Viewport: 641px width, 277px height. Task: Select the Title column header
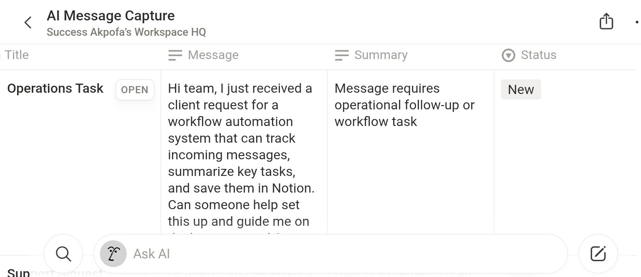[x=17, y=55]
